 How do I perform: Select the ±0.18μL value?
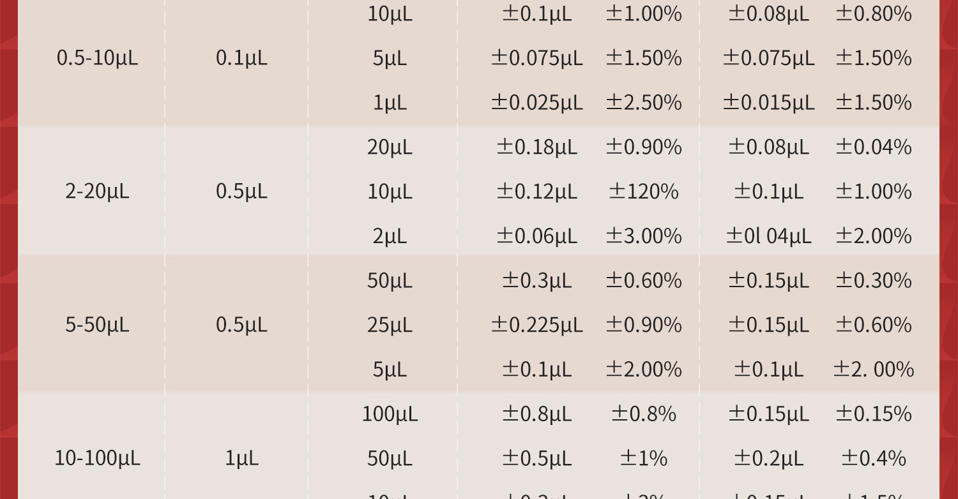[x=536, y=147]
